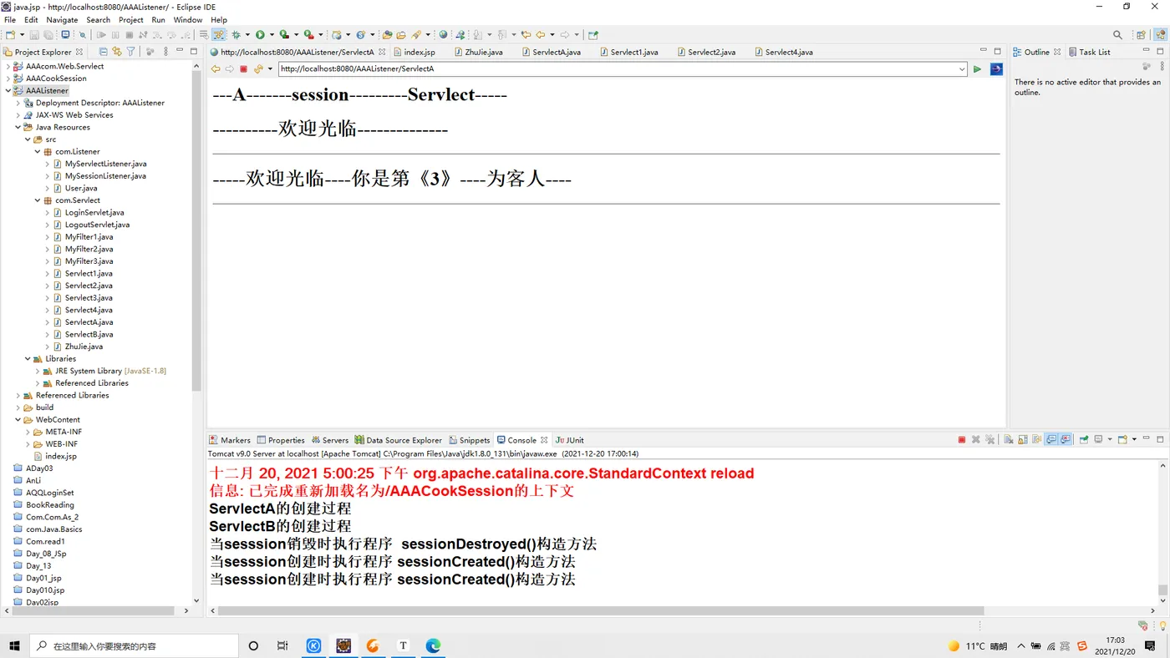Expand the WEB-INF folder

(x=28, y=444)
